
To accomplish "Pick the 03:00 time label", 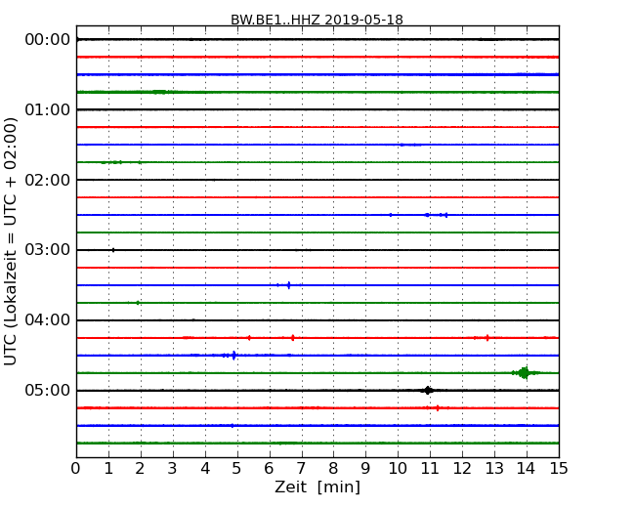I will [48, 250].
